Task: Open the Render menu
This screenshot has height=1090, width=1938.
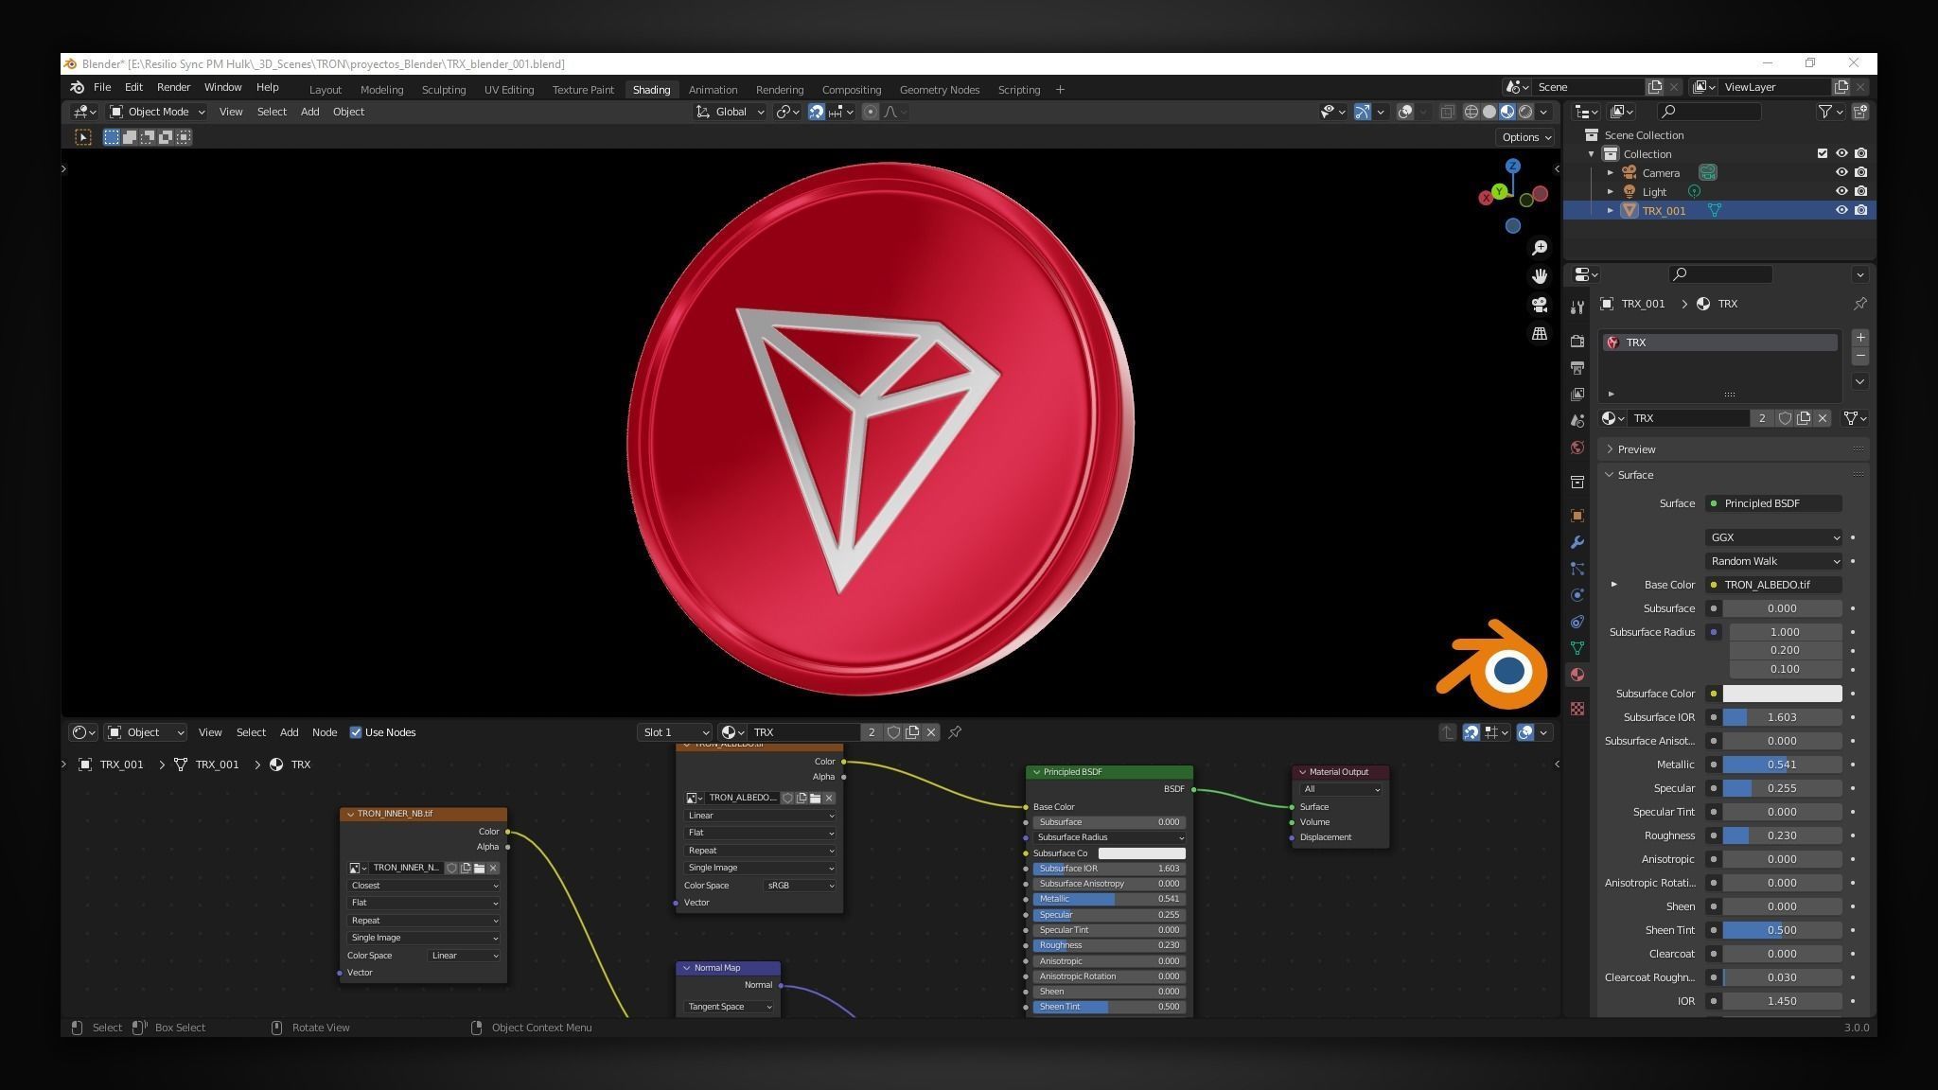Action: (173, 87)
